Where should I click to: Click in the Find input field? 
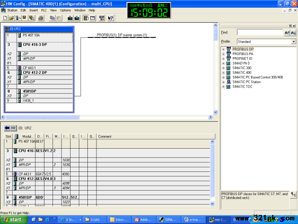pyautogui.click(x=260, y=32)
